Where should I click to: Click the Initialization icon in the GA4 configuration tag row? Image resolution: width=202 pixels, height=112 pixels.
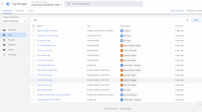[x=122, y=65]
